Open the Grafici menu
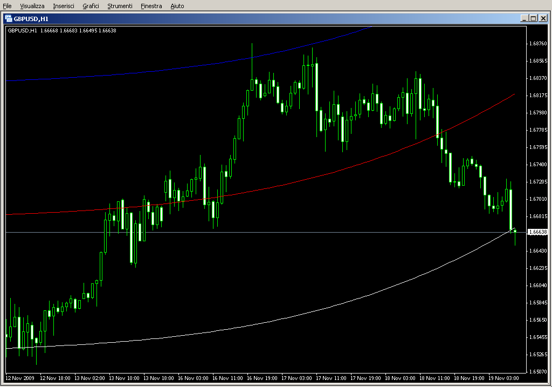Image resolution: width=552 pixels, height=387 pixels. (91, 6)
